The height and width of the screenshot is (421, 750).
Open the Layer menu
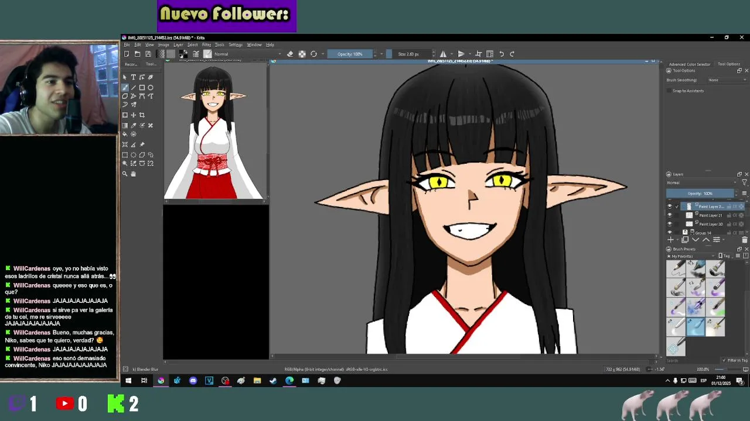(x=178, y=45)
